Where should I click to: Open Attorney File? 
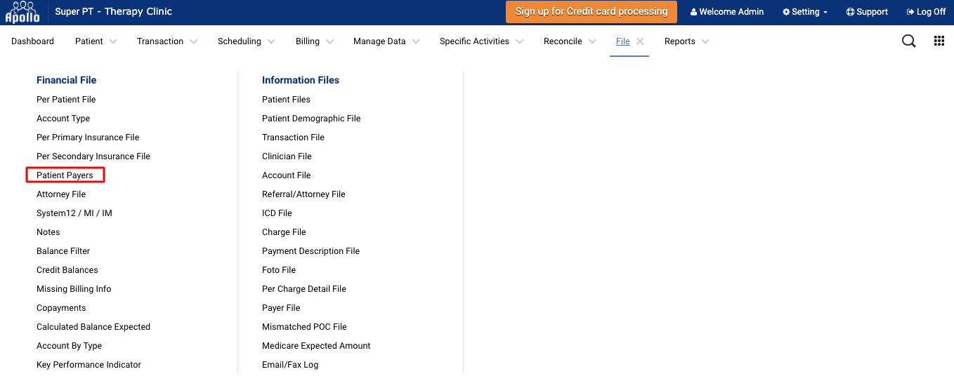pyautogui.click(x=61, y=194)
